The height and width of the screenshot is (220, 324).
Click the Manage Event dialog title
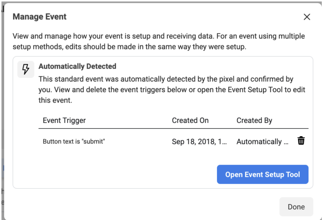pyautogui.click(x=39, y=17)
